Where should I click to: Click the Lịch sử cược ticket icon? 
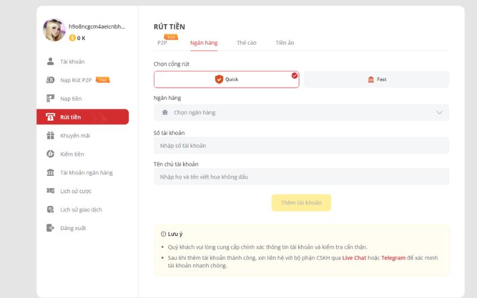coord(50,191)
